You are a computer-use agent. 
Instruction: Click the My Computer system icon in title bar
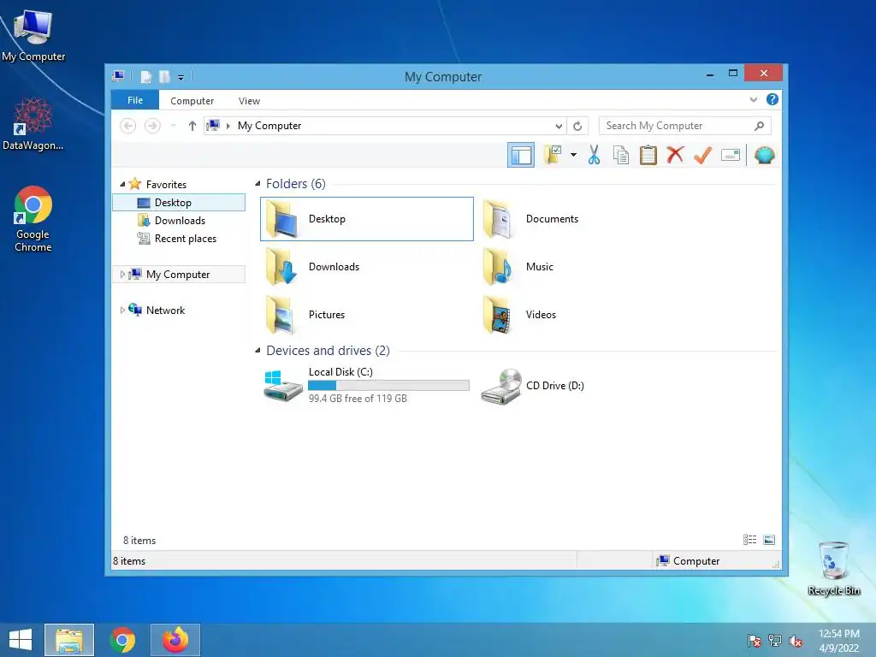118,76
